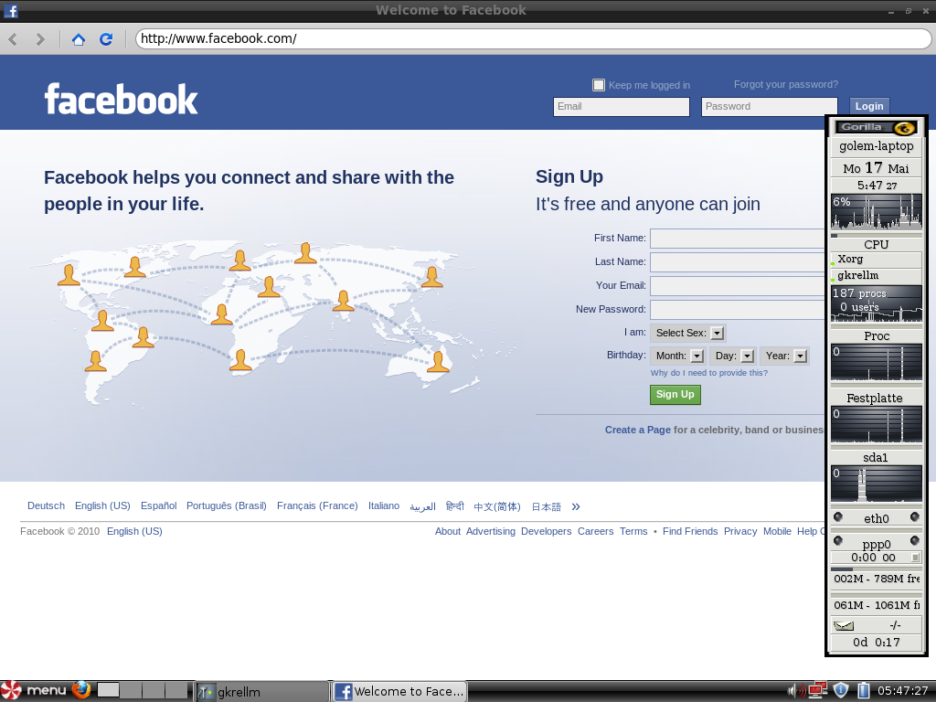Viewport: 936px width, 702px height.
Task: Open Firefox from the taskbar launcher
Action: 82,690
